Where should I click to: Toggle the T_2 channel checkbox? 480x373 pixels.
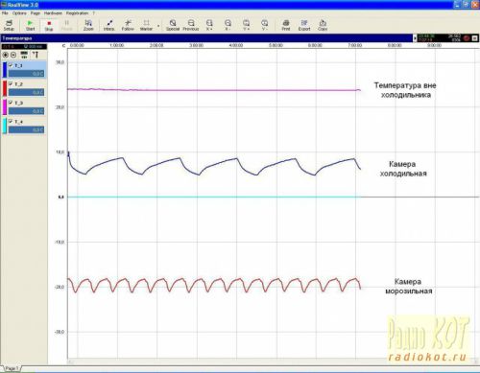[11, 83]
